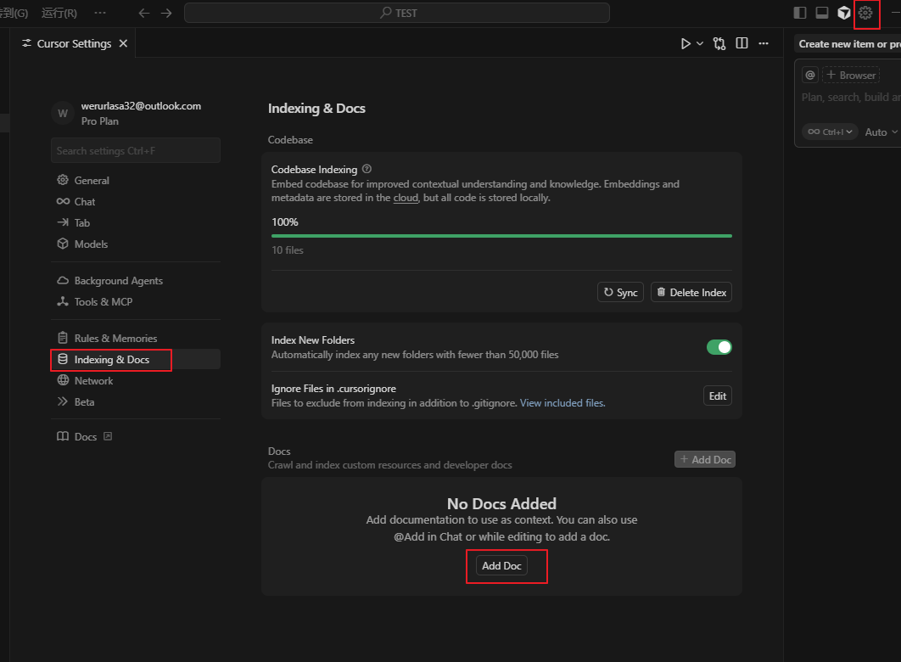
Task: Open the title bar overflow menu dots
Action: pyautogui.click(x=100, y=13)
